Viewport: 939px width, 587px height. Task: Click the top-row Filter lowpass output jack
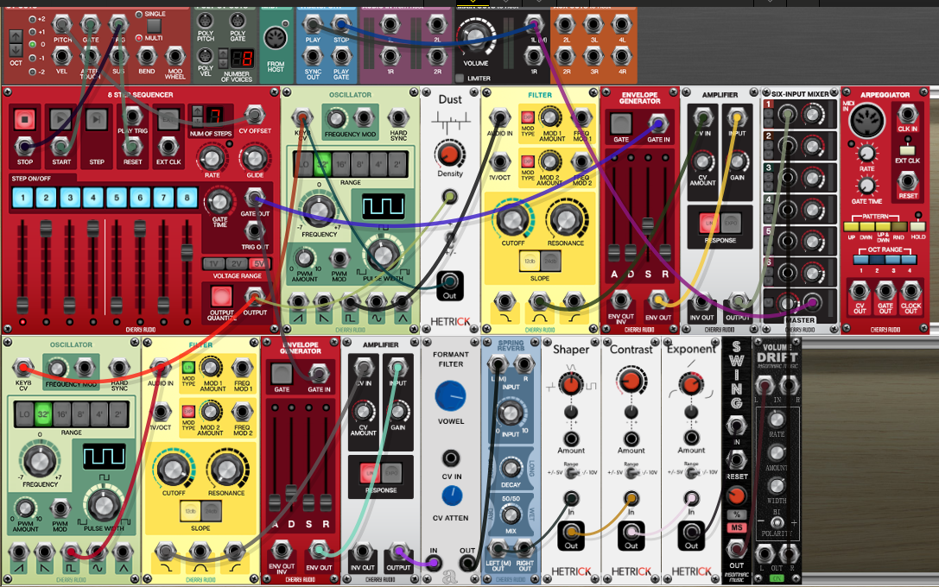coord(504,301)
